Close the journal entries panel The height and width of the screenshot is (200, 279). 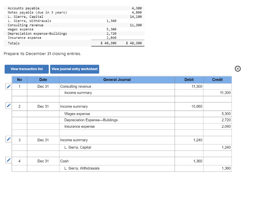click(237, 69)
